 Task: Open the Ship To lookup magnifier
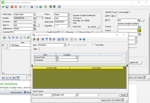(34, 25)
